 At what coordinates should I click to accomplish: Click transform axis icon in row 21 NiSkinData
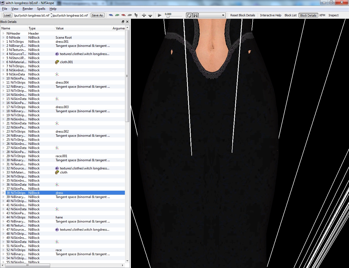pyautogui.click(x=57, y=123)
